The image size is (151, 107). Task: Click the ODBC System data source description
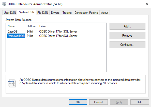(x=80, y=82)
